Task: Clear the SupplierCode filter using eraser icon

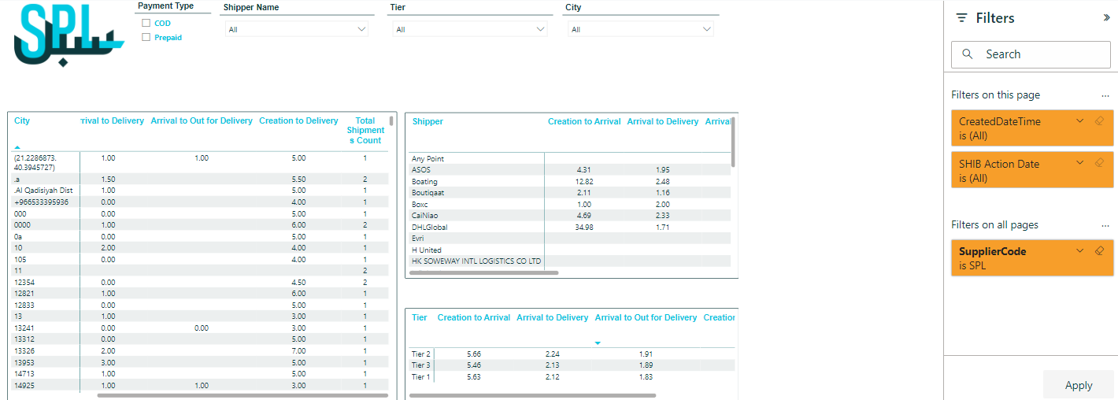Action: pyautogui.click(x=1100, y=250)
